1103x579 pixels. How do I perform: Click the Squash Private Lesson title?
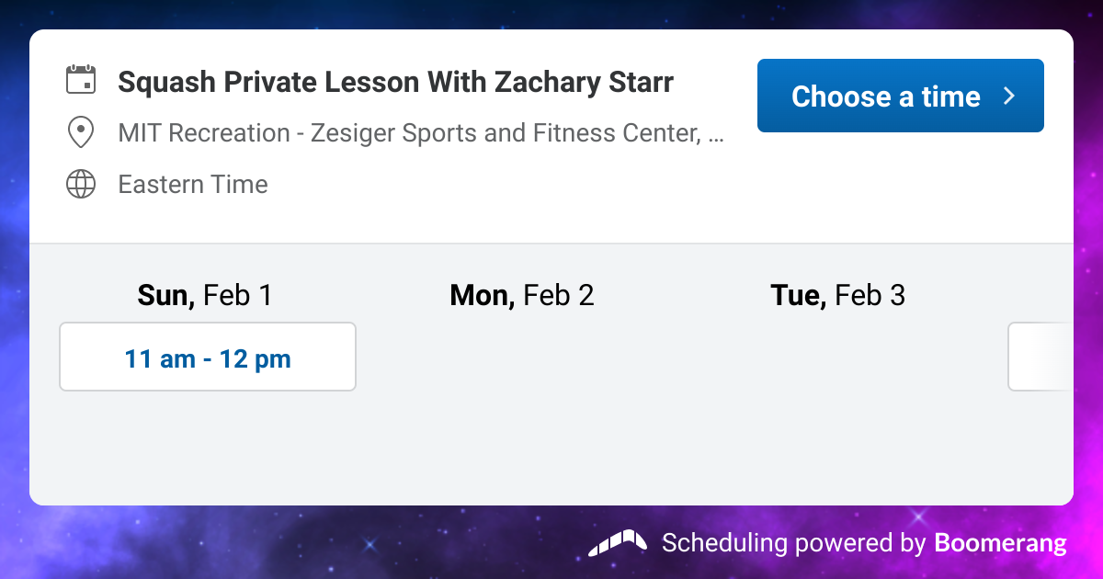(395, 82)
